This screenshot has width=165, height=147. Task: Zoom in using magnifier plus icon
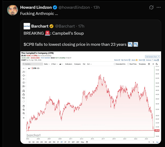pyautogui.click(x=24, y=109)
